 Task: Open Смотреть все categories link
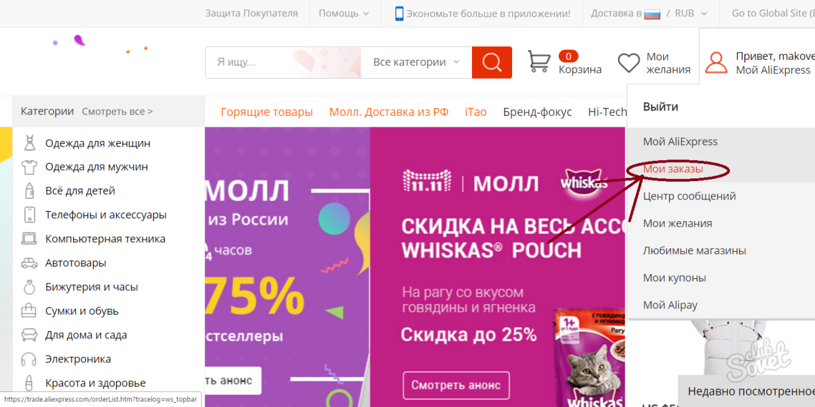point(117,111)
